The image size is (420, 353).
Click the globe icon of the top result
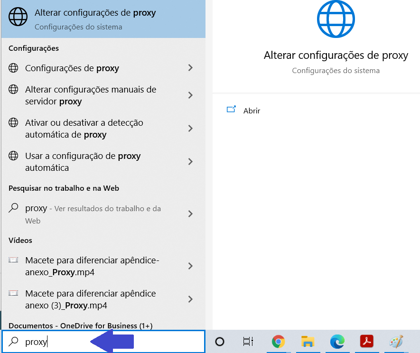tap(18, 17)
